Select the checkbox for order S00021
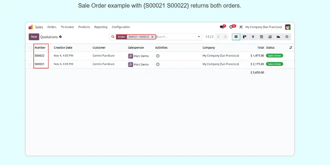The height and width of the screenshot is (165, 330). [30, 64]
